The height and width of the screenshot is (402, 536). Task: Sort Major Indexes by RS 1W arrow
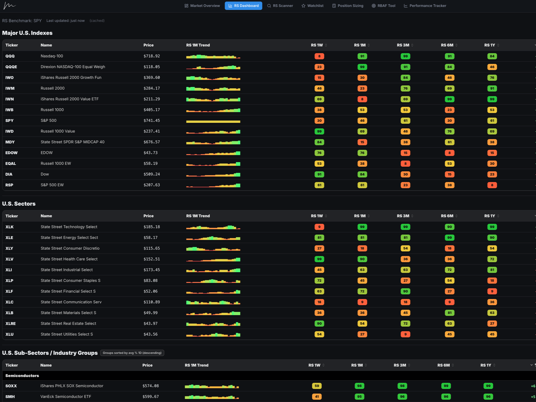326,45
